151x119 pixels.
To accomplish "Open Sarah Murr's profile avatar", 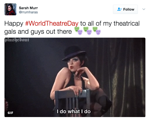I will (x=11, y=9).
